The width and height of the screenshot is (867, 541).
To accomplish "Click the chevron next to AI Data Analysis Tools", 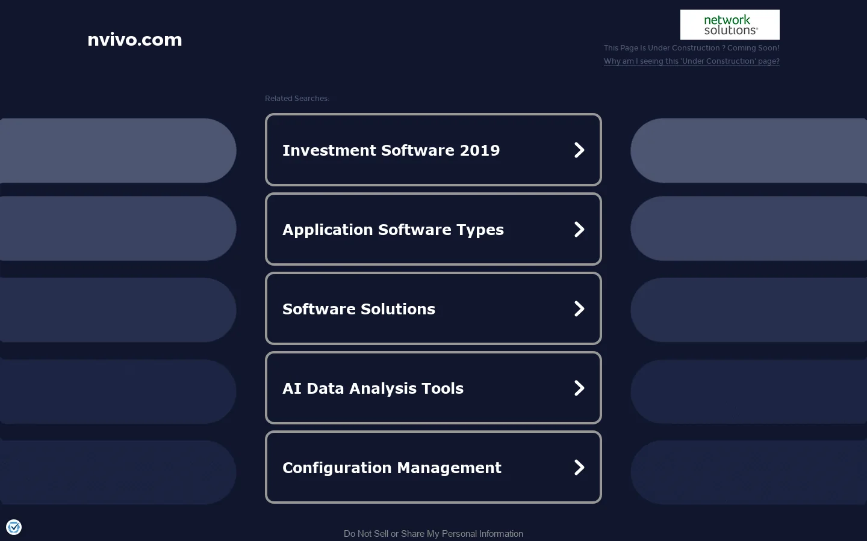I will coord(579,388).
